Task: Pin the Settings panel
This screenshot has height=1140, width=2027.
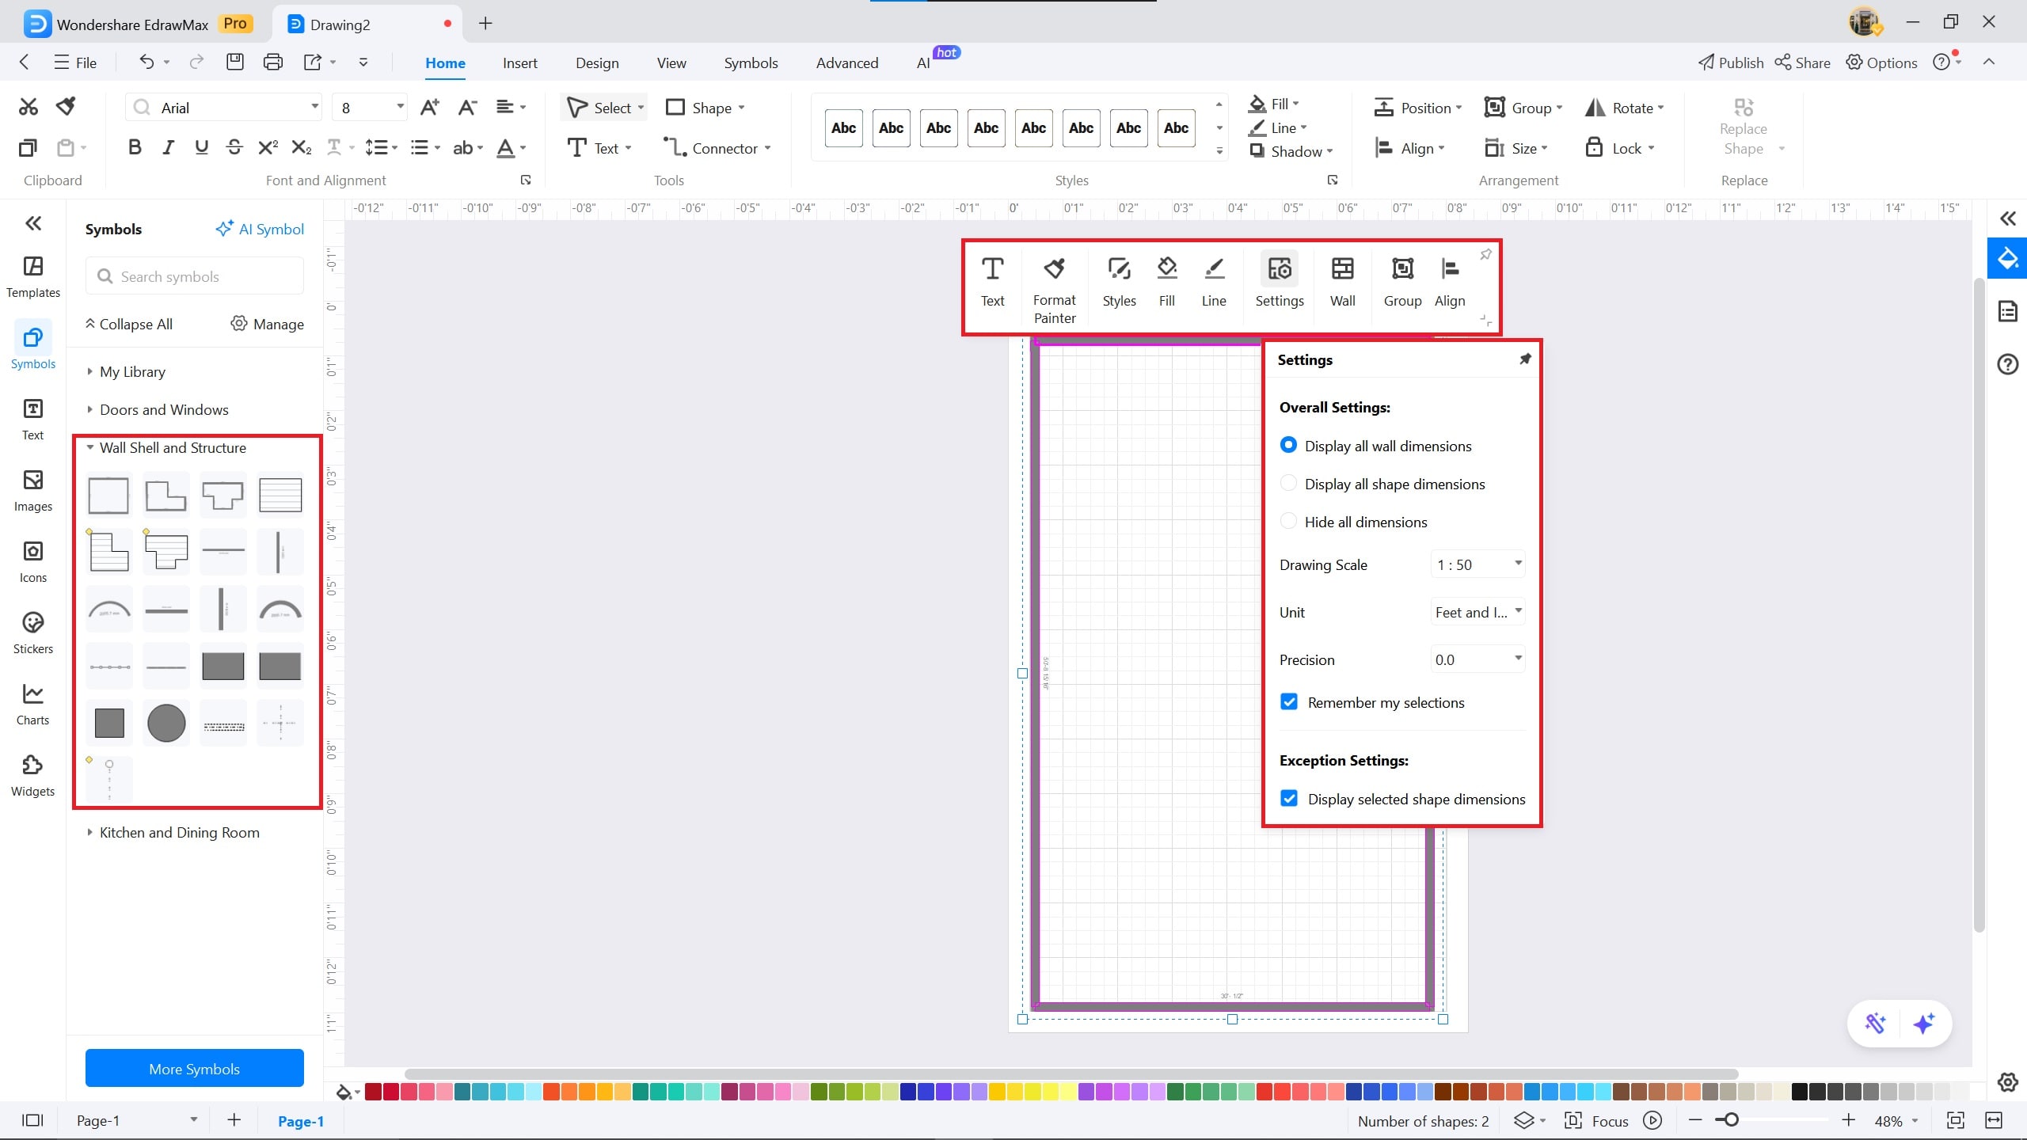Action: coord(1525,359)
